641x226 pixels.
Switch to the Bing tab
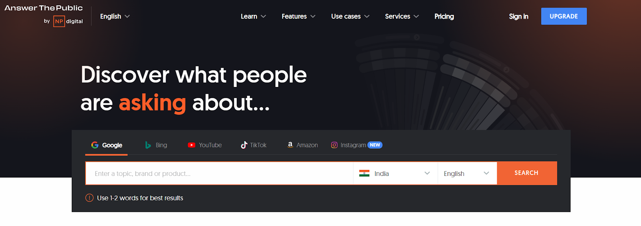click(x=156, y=145)
